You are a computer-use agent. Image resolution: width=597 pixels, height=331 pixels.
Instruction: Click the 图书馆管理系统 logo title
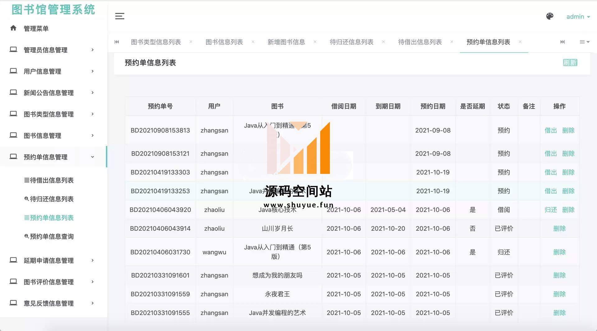click(53, 9)
